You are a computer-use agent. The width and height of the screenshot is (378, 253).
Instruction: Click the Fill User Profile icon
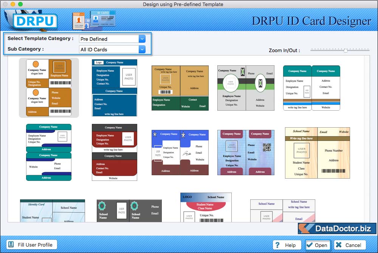tap(11, 245)
